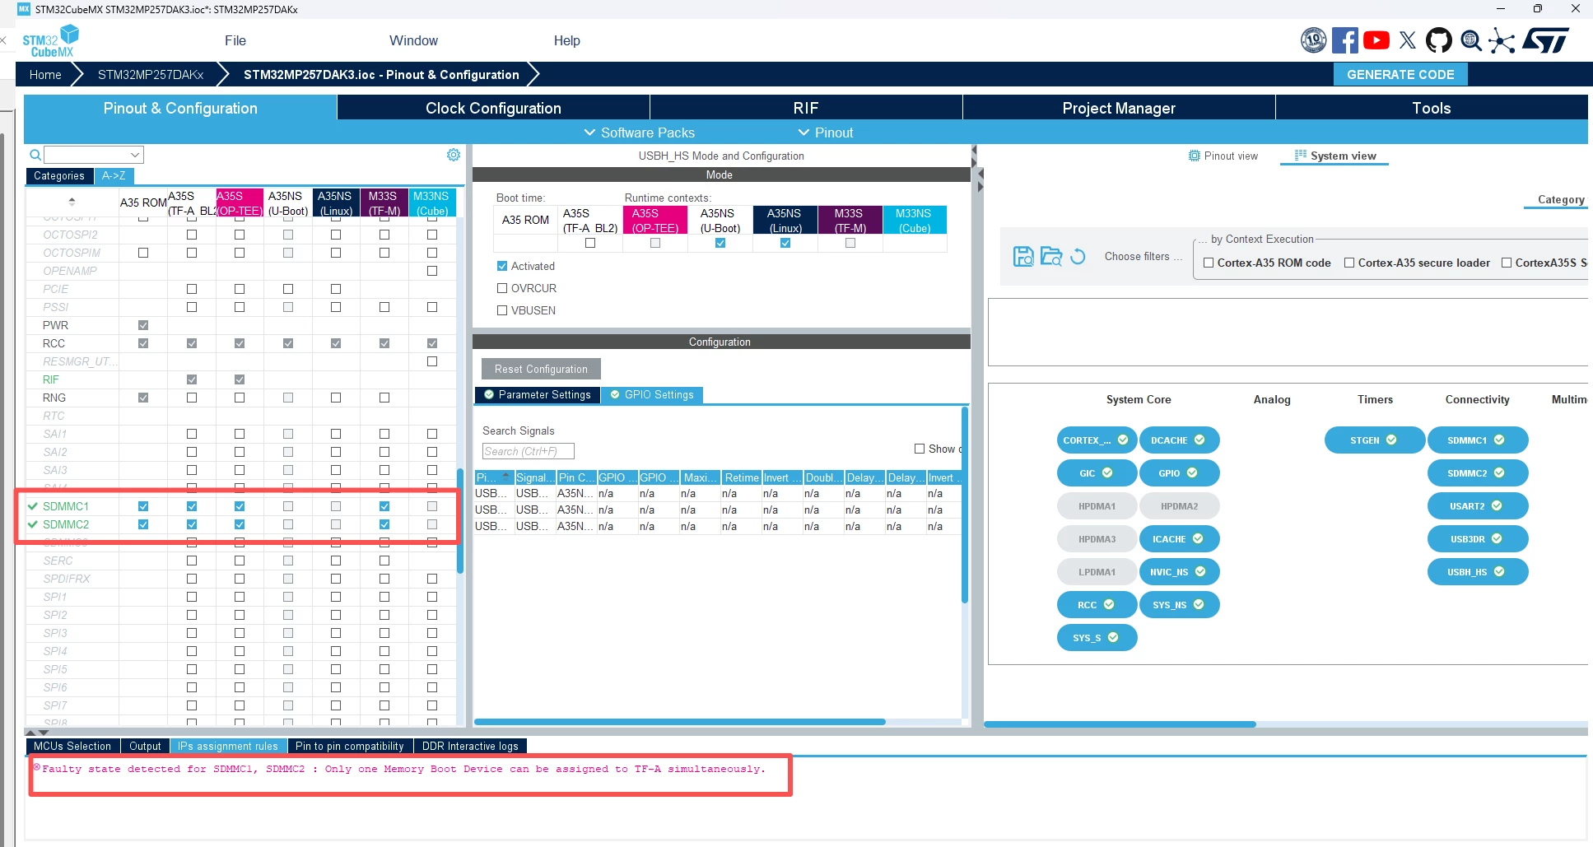Click the reset filters circular arrow
The width and height of the screenshot is (1593, 847).
(x=1078, y=257)
